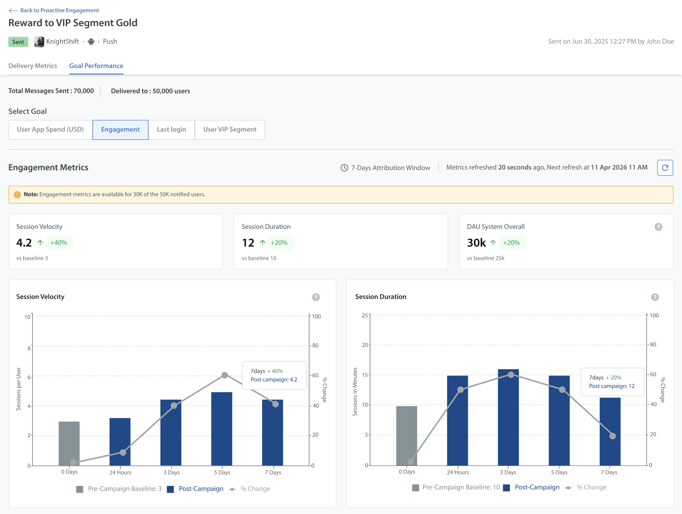The height and width of the screenshot is (514, 682).
Task: Click the Android platform icon
Action: point(91,42)
